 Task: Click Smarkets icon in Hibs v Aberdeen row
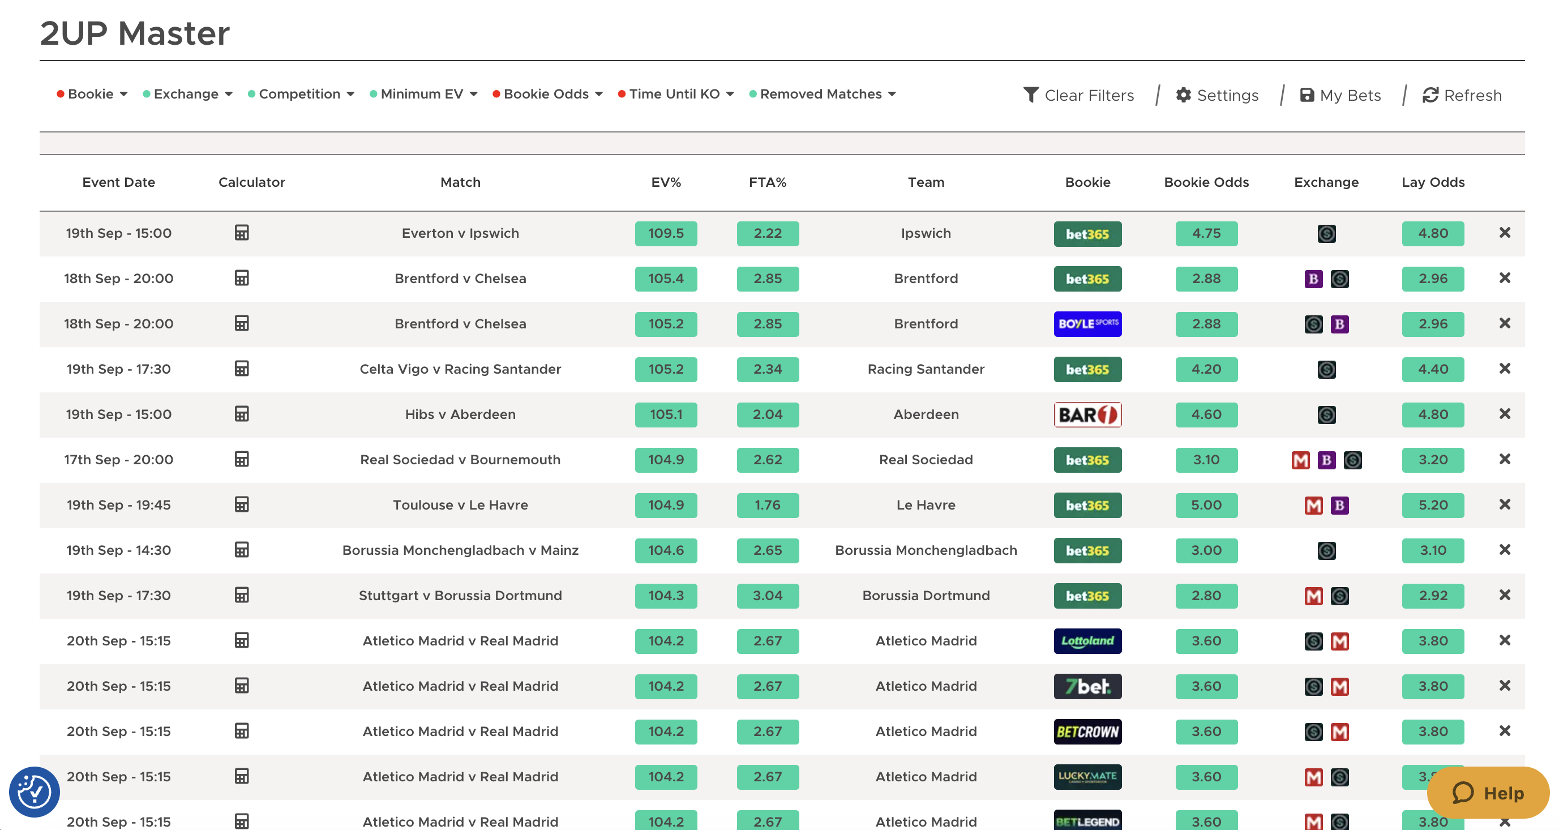coord(1326,414)
